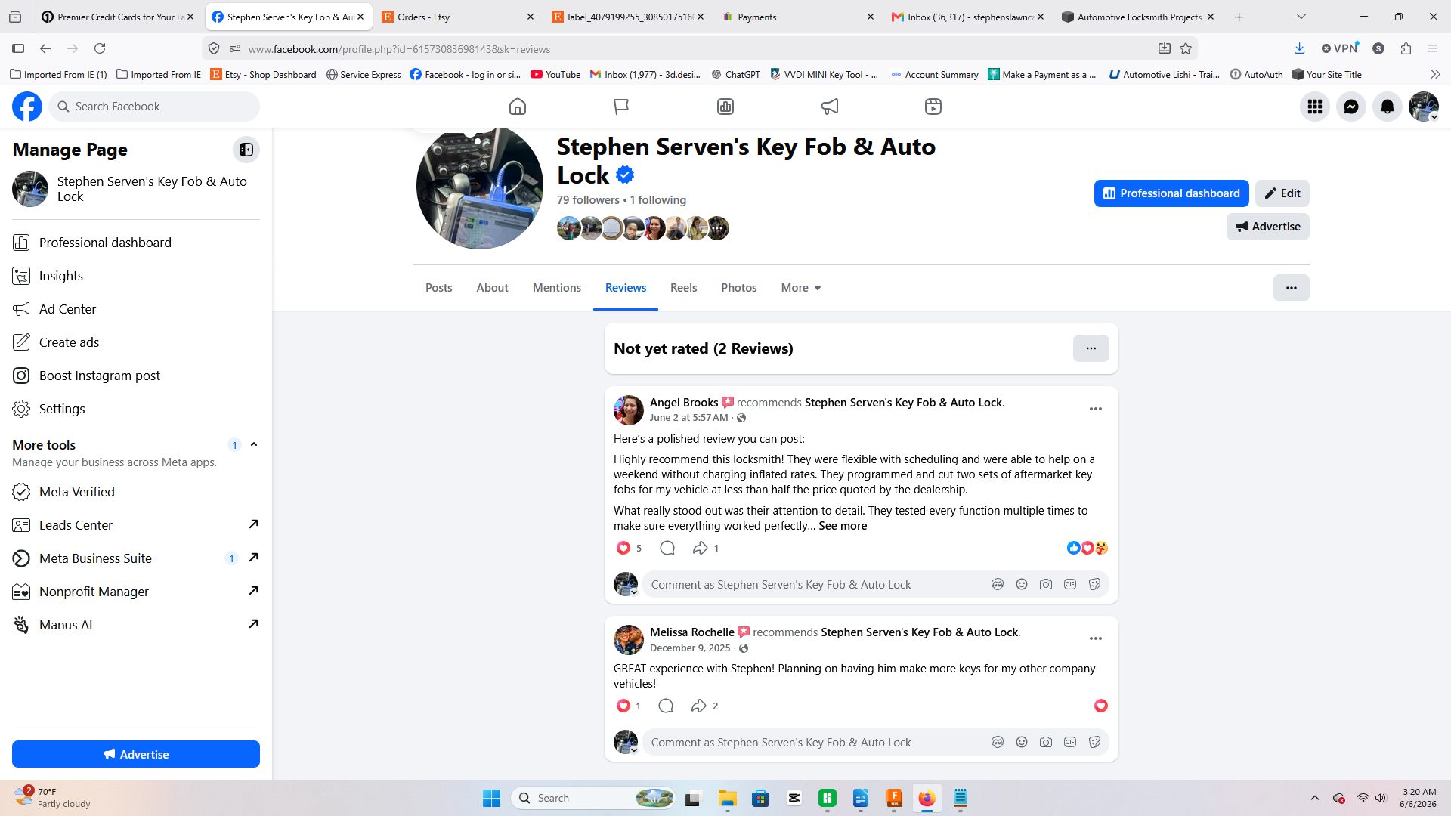Image resolution: width=1451 pixels, height=816 pixels.
Task: Open Firefox application menu
Action: click(1433, 48)
